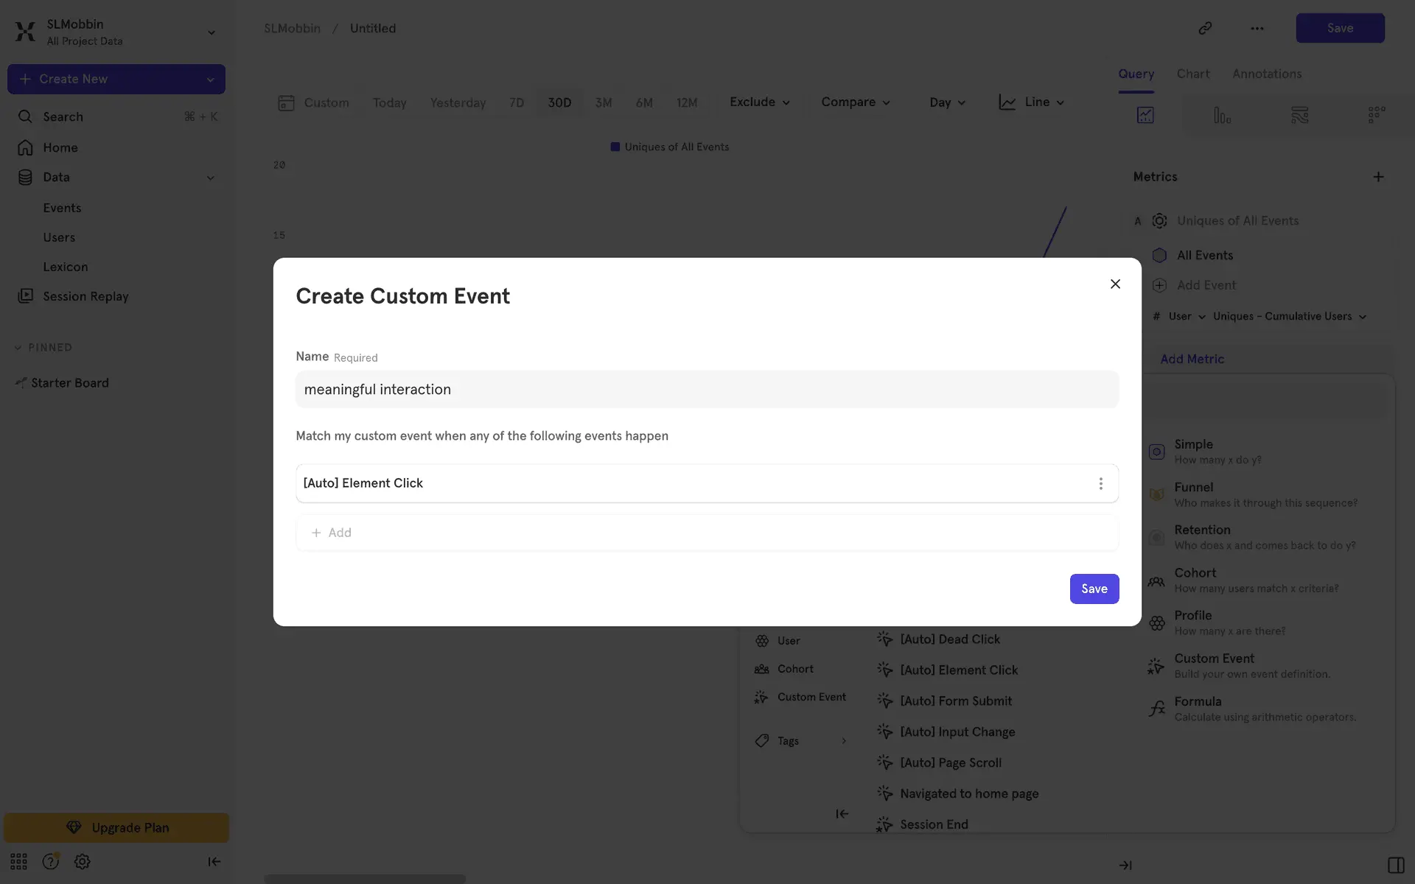Open the Compare dropdown
This screenshot has height=884, width=1415.
(855, 102)
